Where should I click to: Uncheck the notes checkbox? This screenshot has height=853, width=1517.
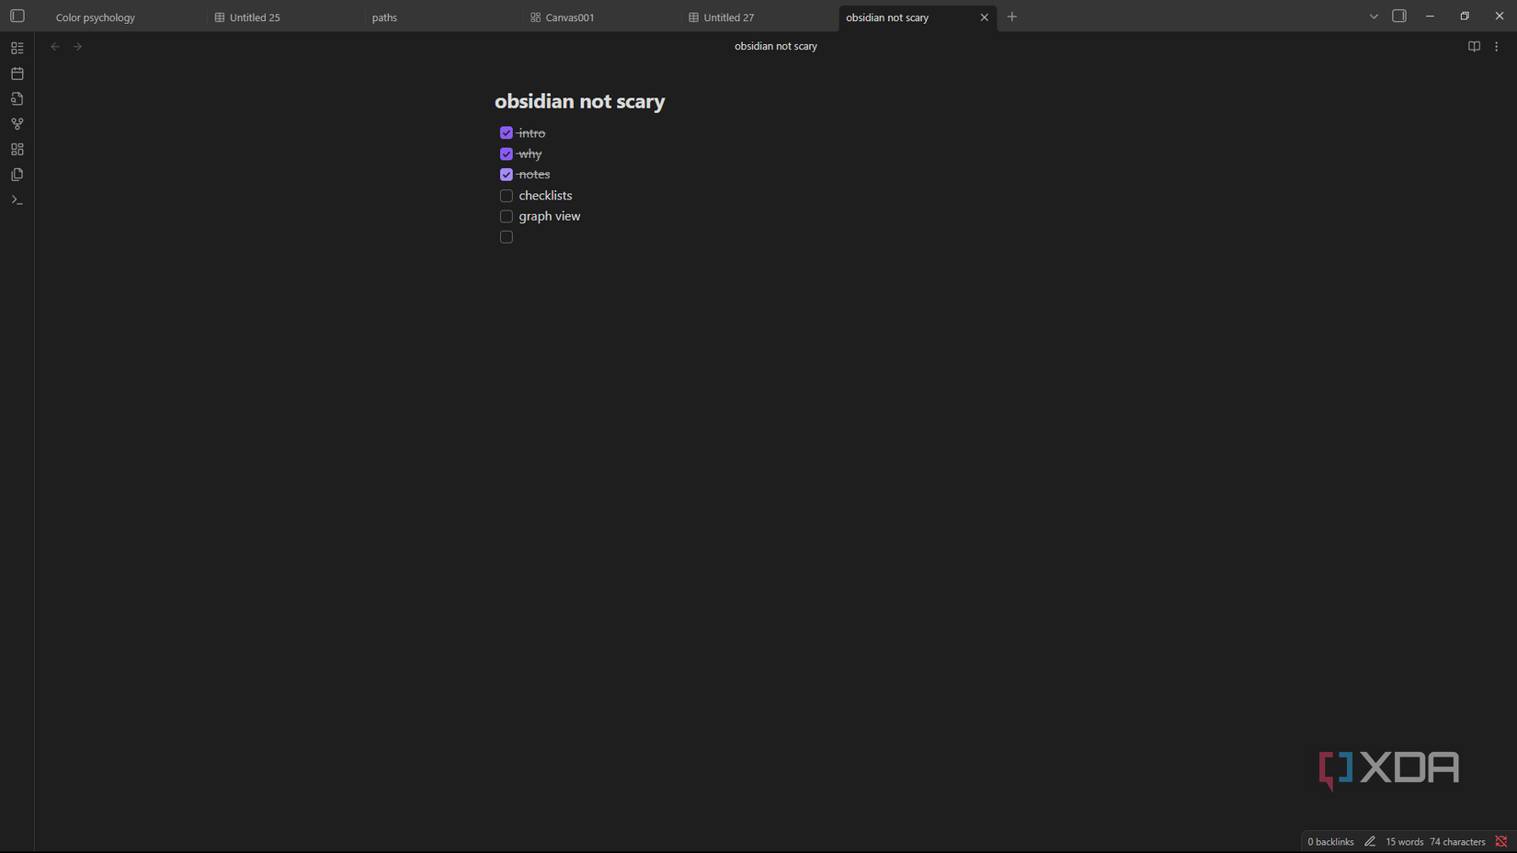click(x=507, y=175)
